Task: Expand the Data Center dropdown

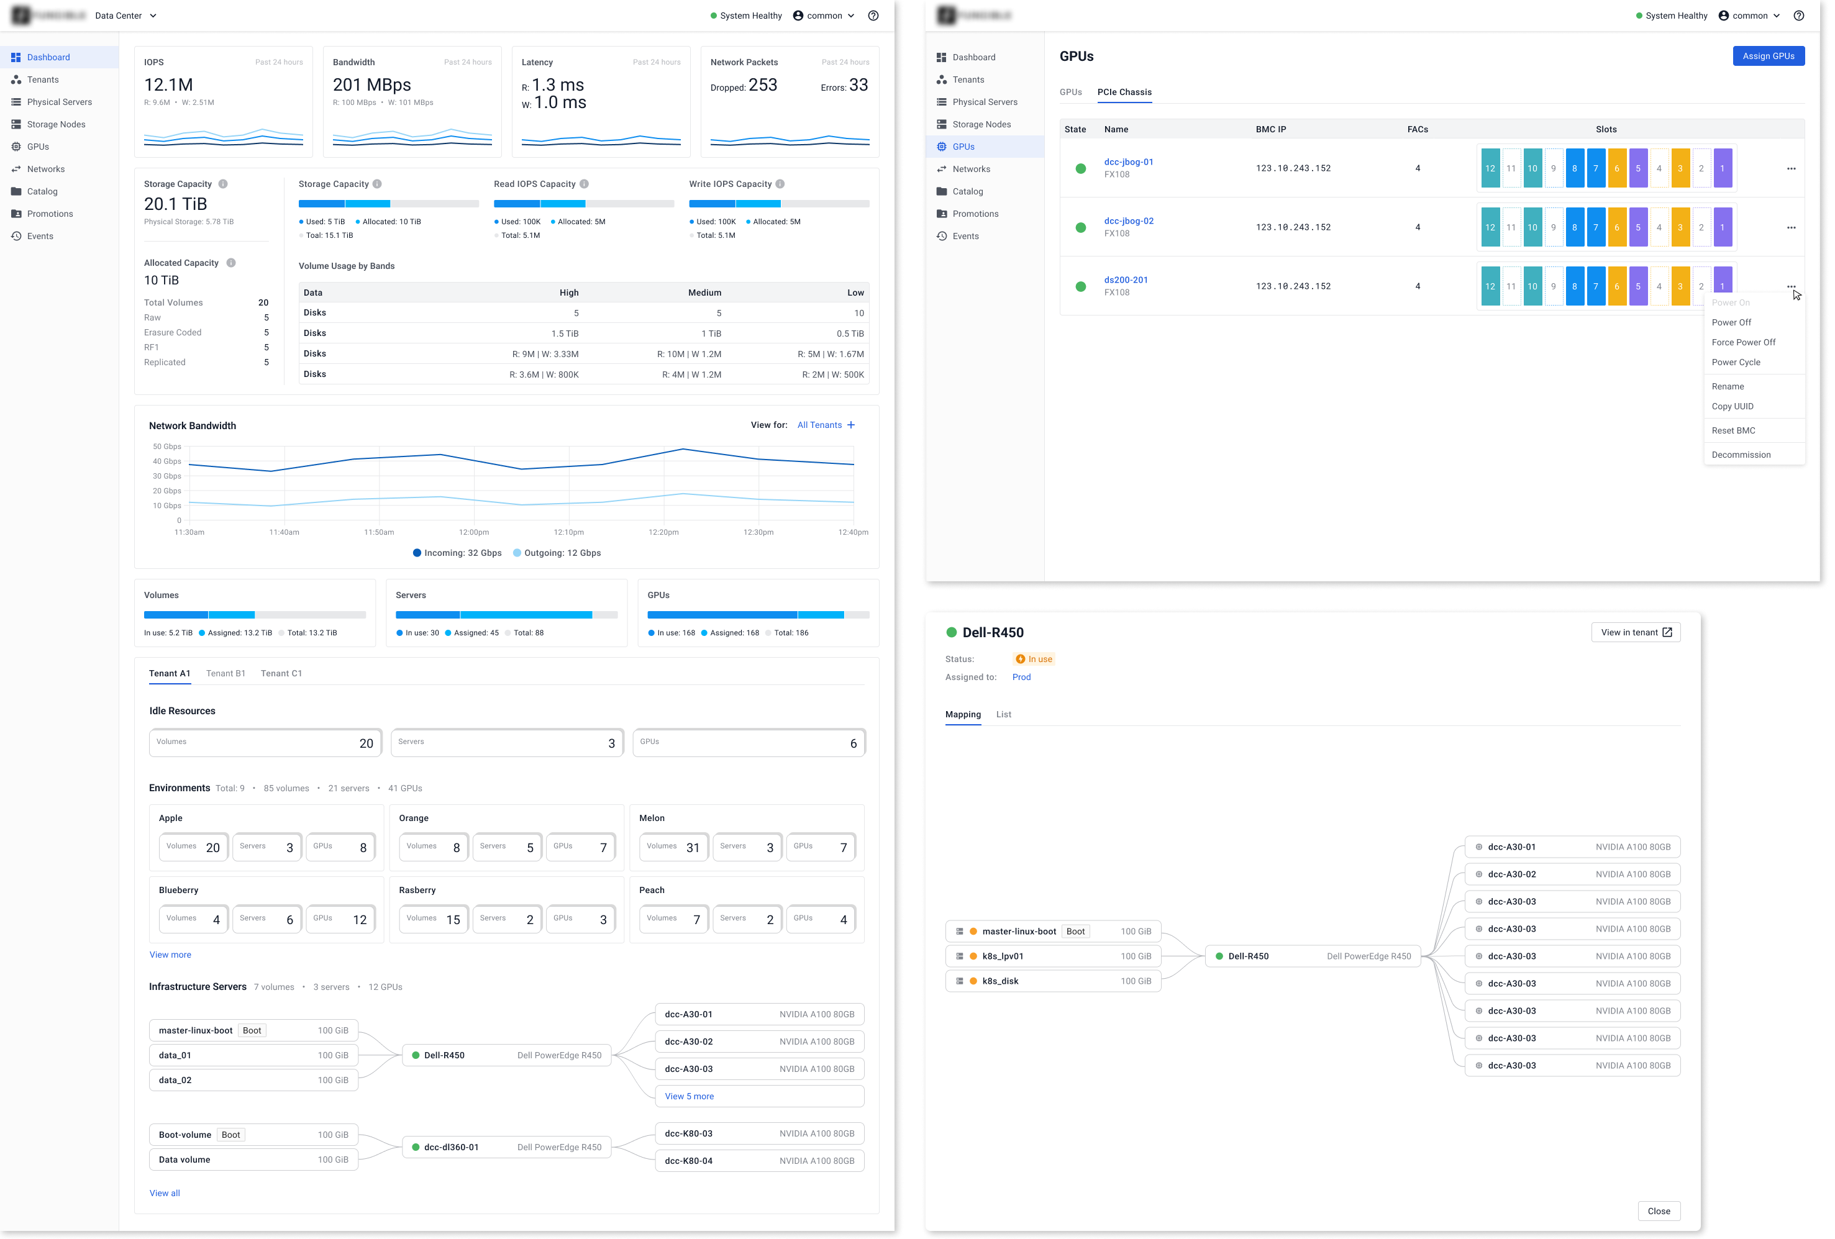Action: pos(125,16)
